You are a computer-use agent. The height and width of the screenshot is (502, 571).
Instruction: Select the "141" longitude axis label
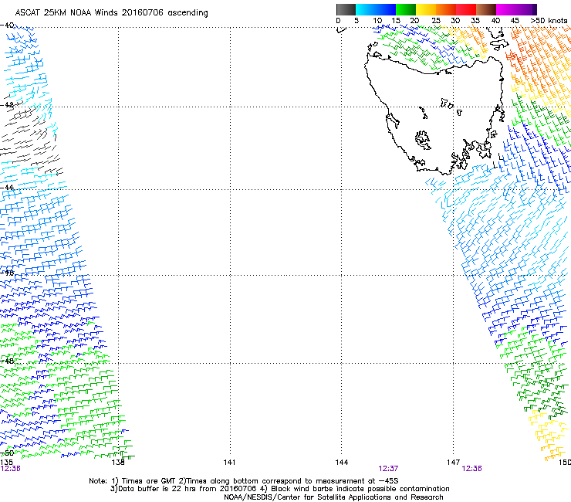tap(229, 463)
